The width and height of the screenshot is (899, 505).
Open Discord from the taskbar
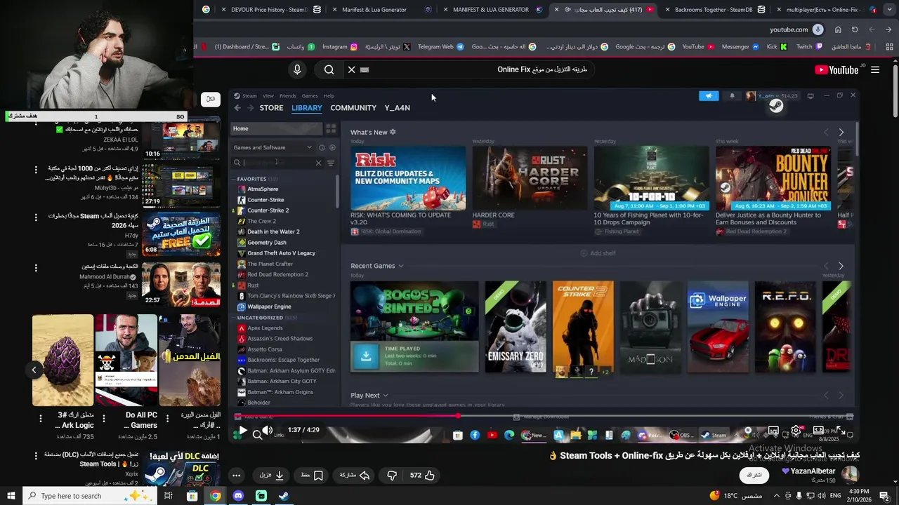point(238,496)
